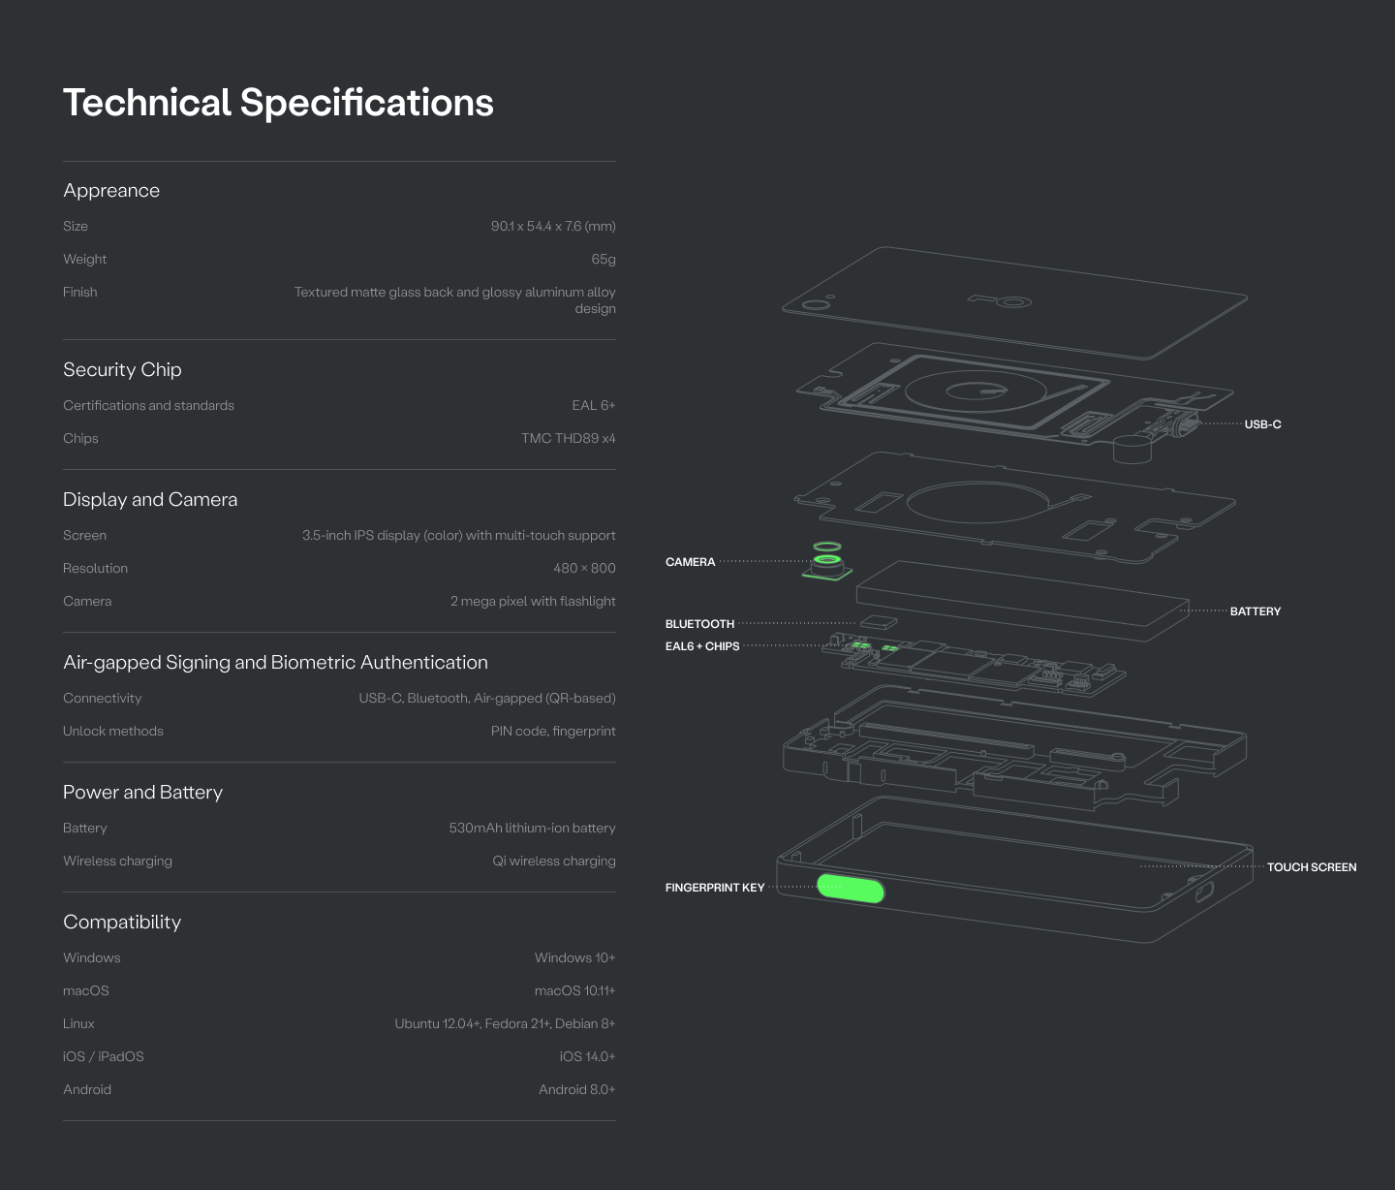This screenshot has width=1395, height=1190.
Task: Click the camera module in the exploded diagram
Action: pyautogui.click(x=826, y=562)
